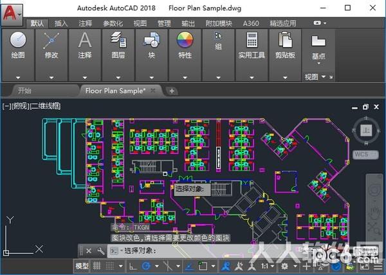386x275 pixels.
Task: Open the 剪贴板 (Clipboard) panel icon
Action: pyautogui.click(x=285, y=39)
